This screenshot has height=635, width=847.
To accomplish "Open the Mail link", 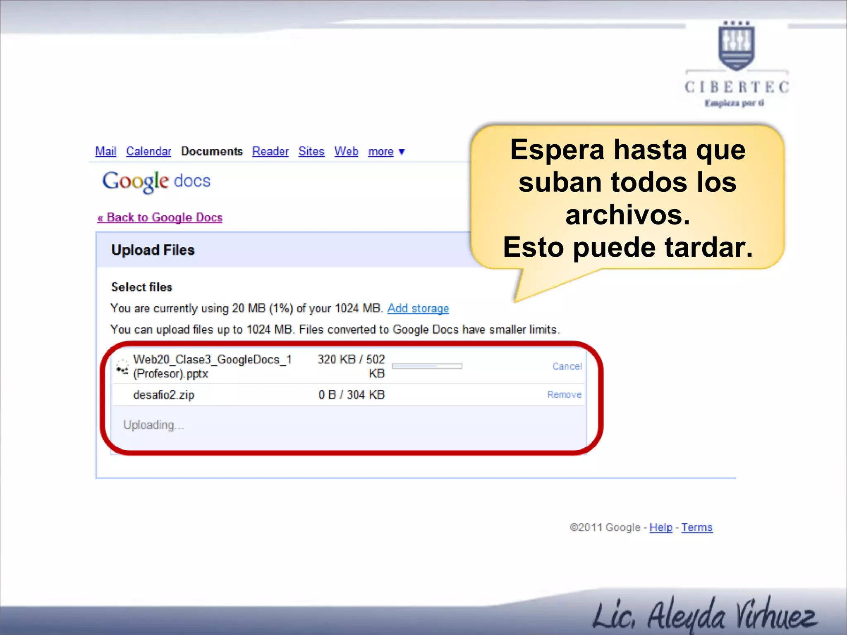I will (105, 151).
